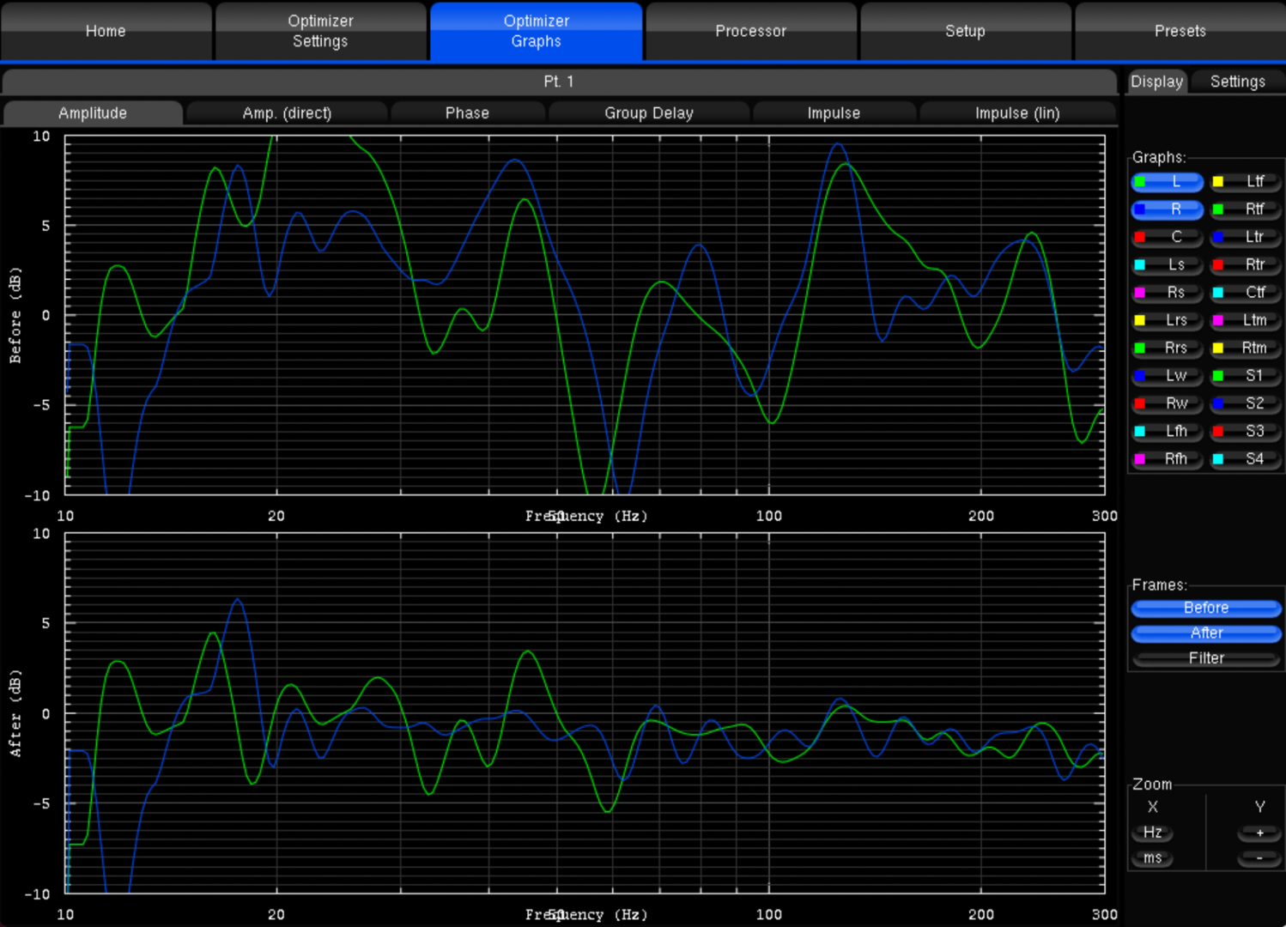This screenshot has width=1286, height=927.
Task: Show the Impulse graph
Action: tap(834, 112)
